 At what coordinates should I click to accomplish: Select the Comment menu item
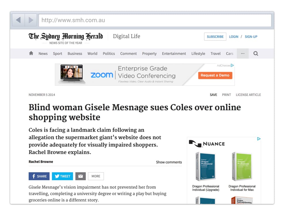(128, 54)
